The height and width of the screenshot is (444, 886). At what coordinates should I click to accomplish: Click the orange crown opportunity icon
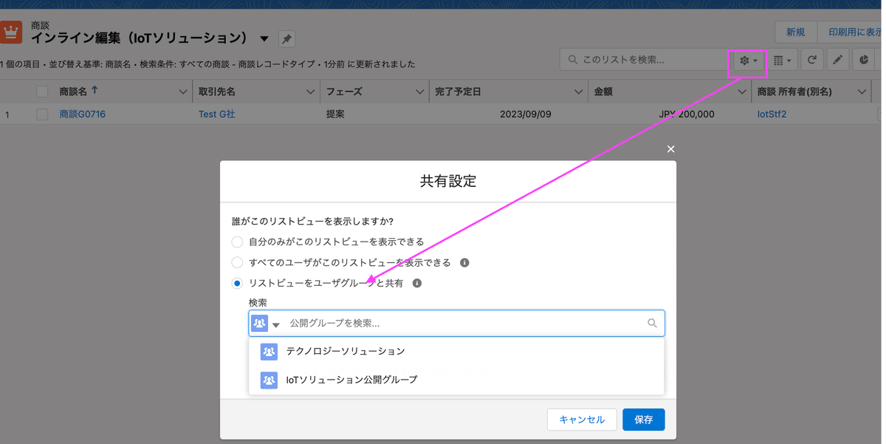tap(11, 32)
